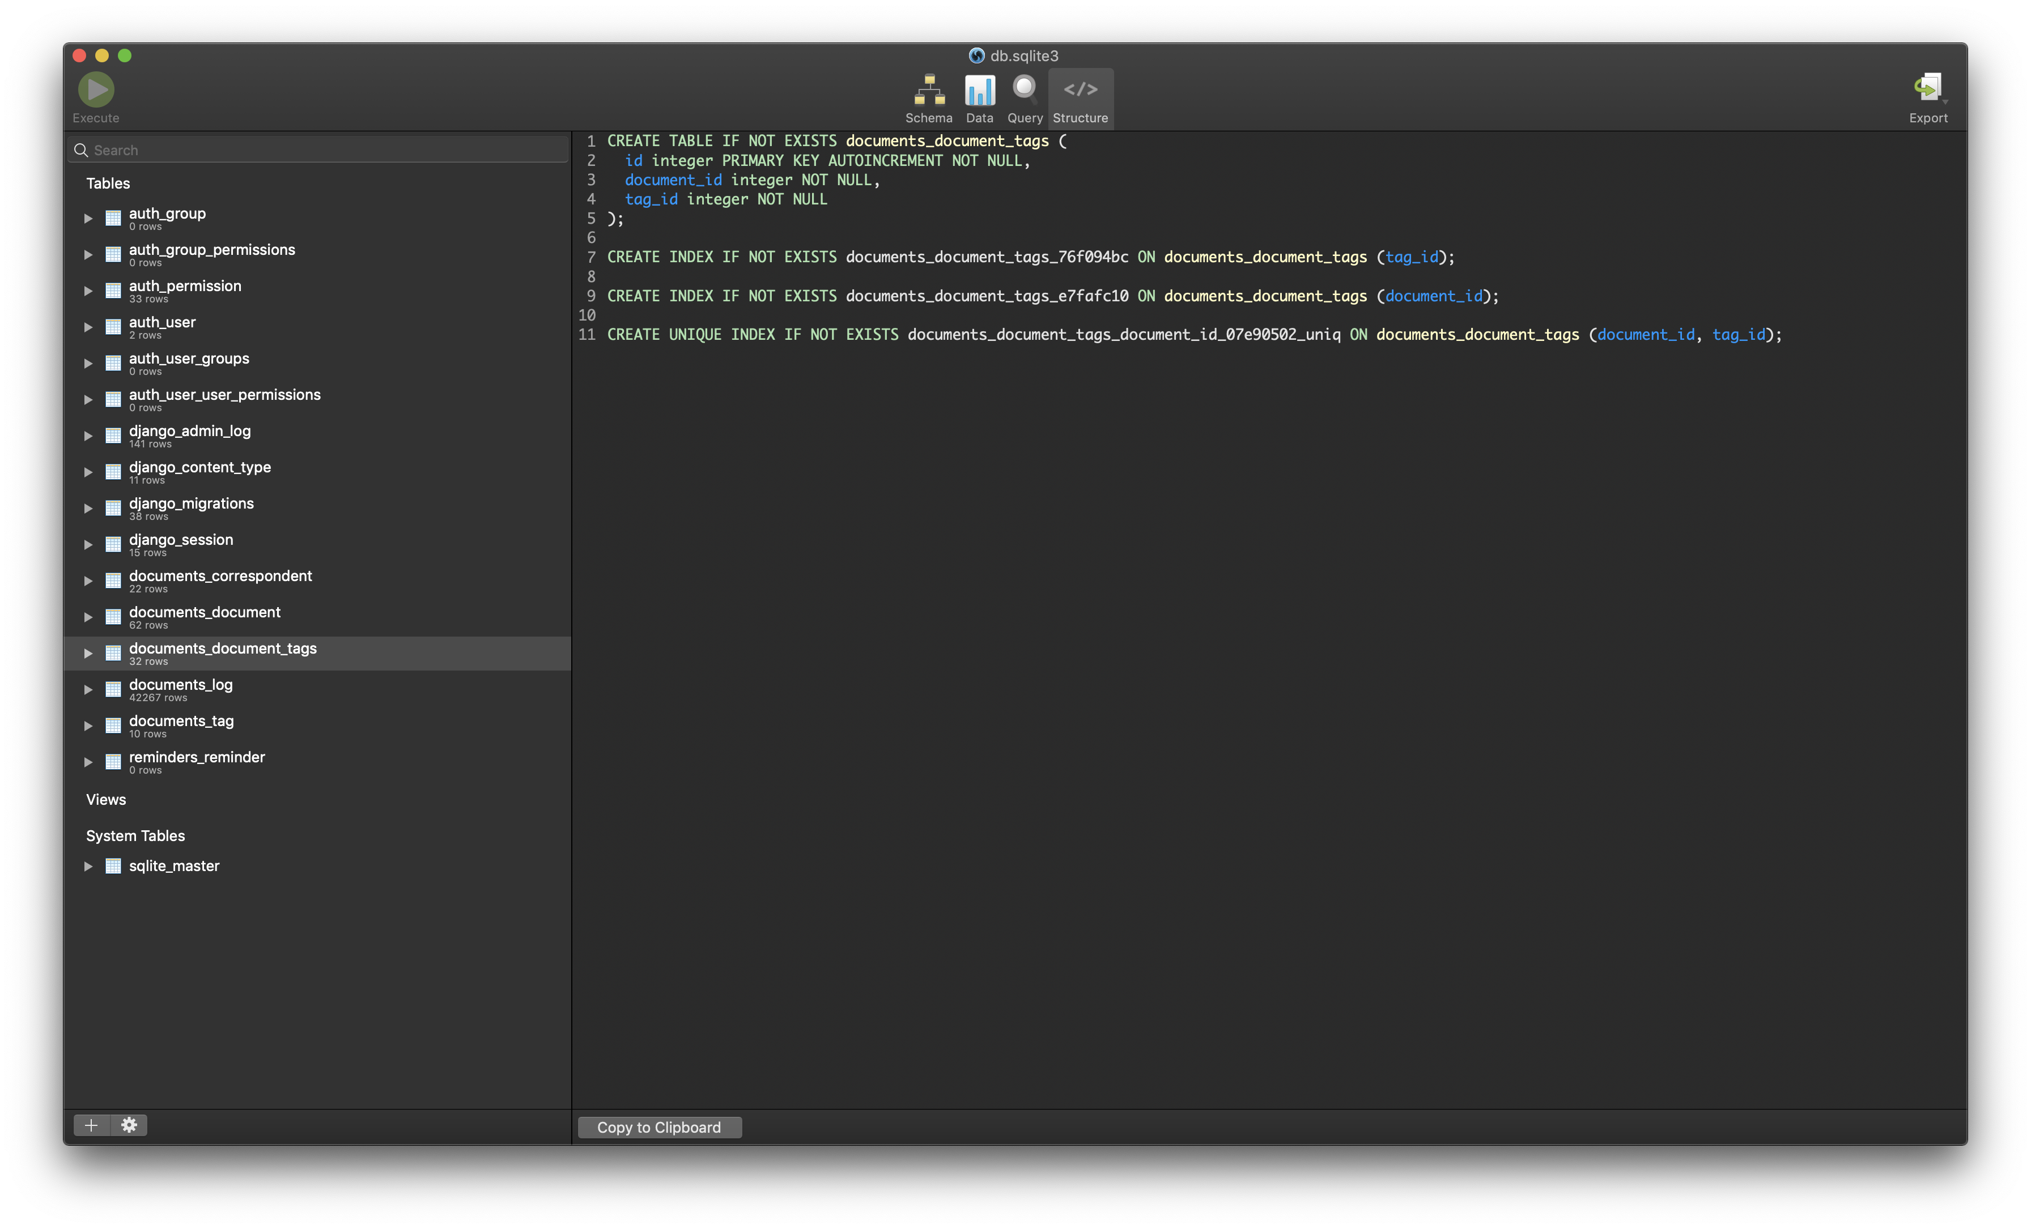Image resolution: width=2031 pixels, height=1229 pixels.
Task: Click the Copy to Clipboard button
Action: click(x=660, y=1127)
